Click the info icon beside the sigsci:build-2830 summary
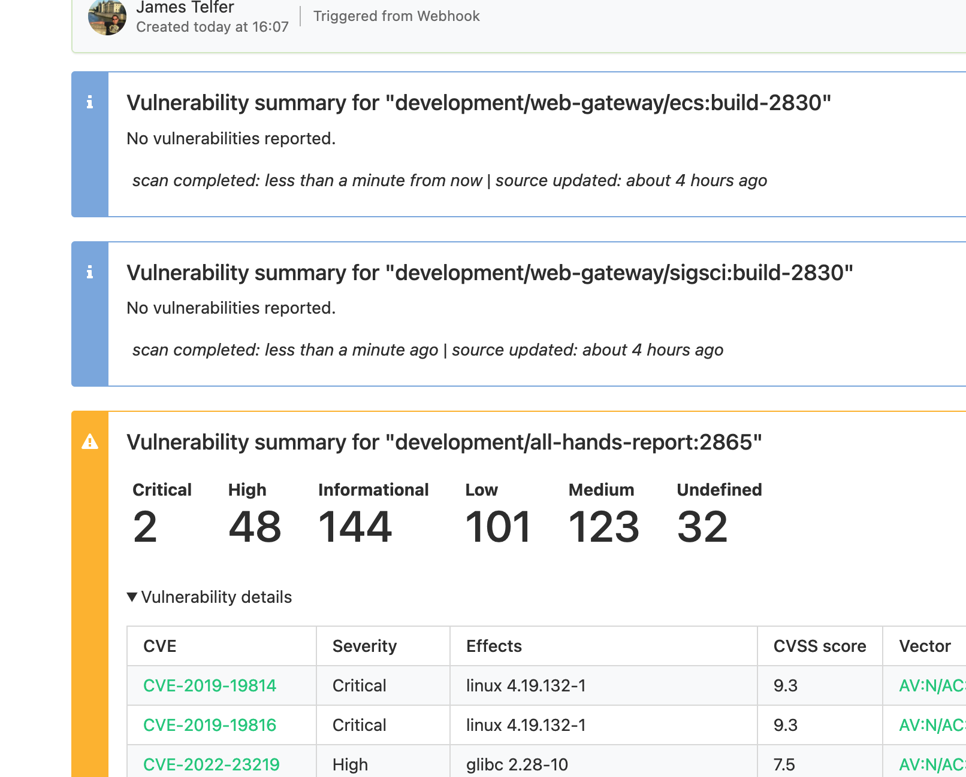The height and width of the screenshot is (777, 966). [x=90, y=272]
